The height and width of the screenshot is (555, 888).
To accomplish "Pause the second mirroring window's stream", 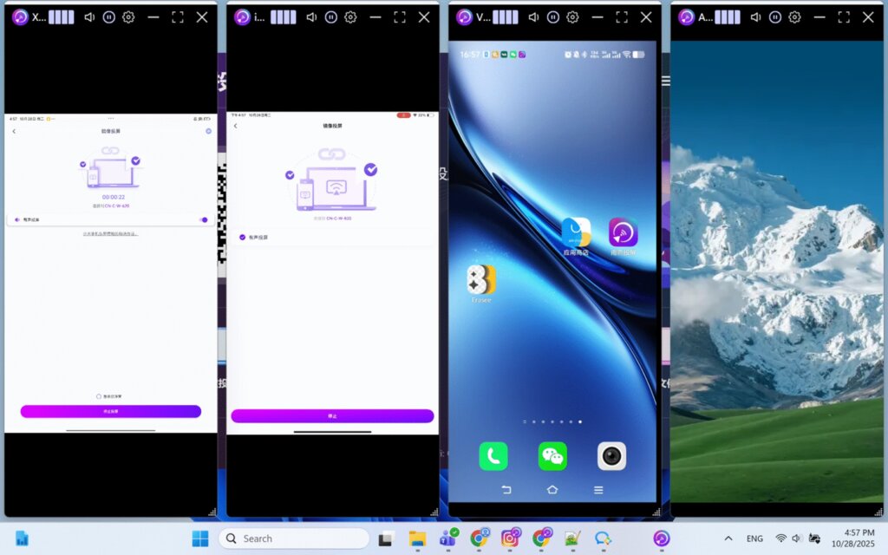I will pos(330,17).
